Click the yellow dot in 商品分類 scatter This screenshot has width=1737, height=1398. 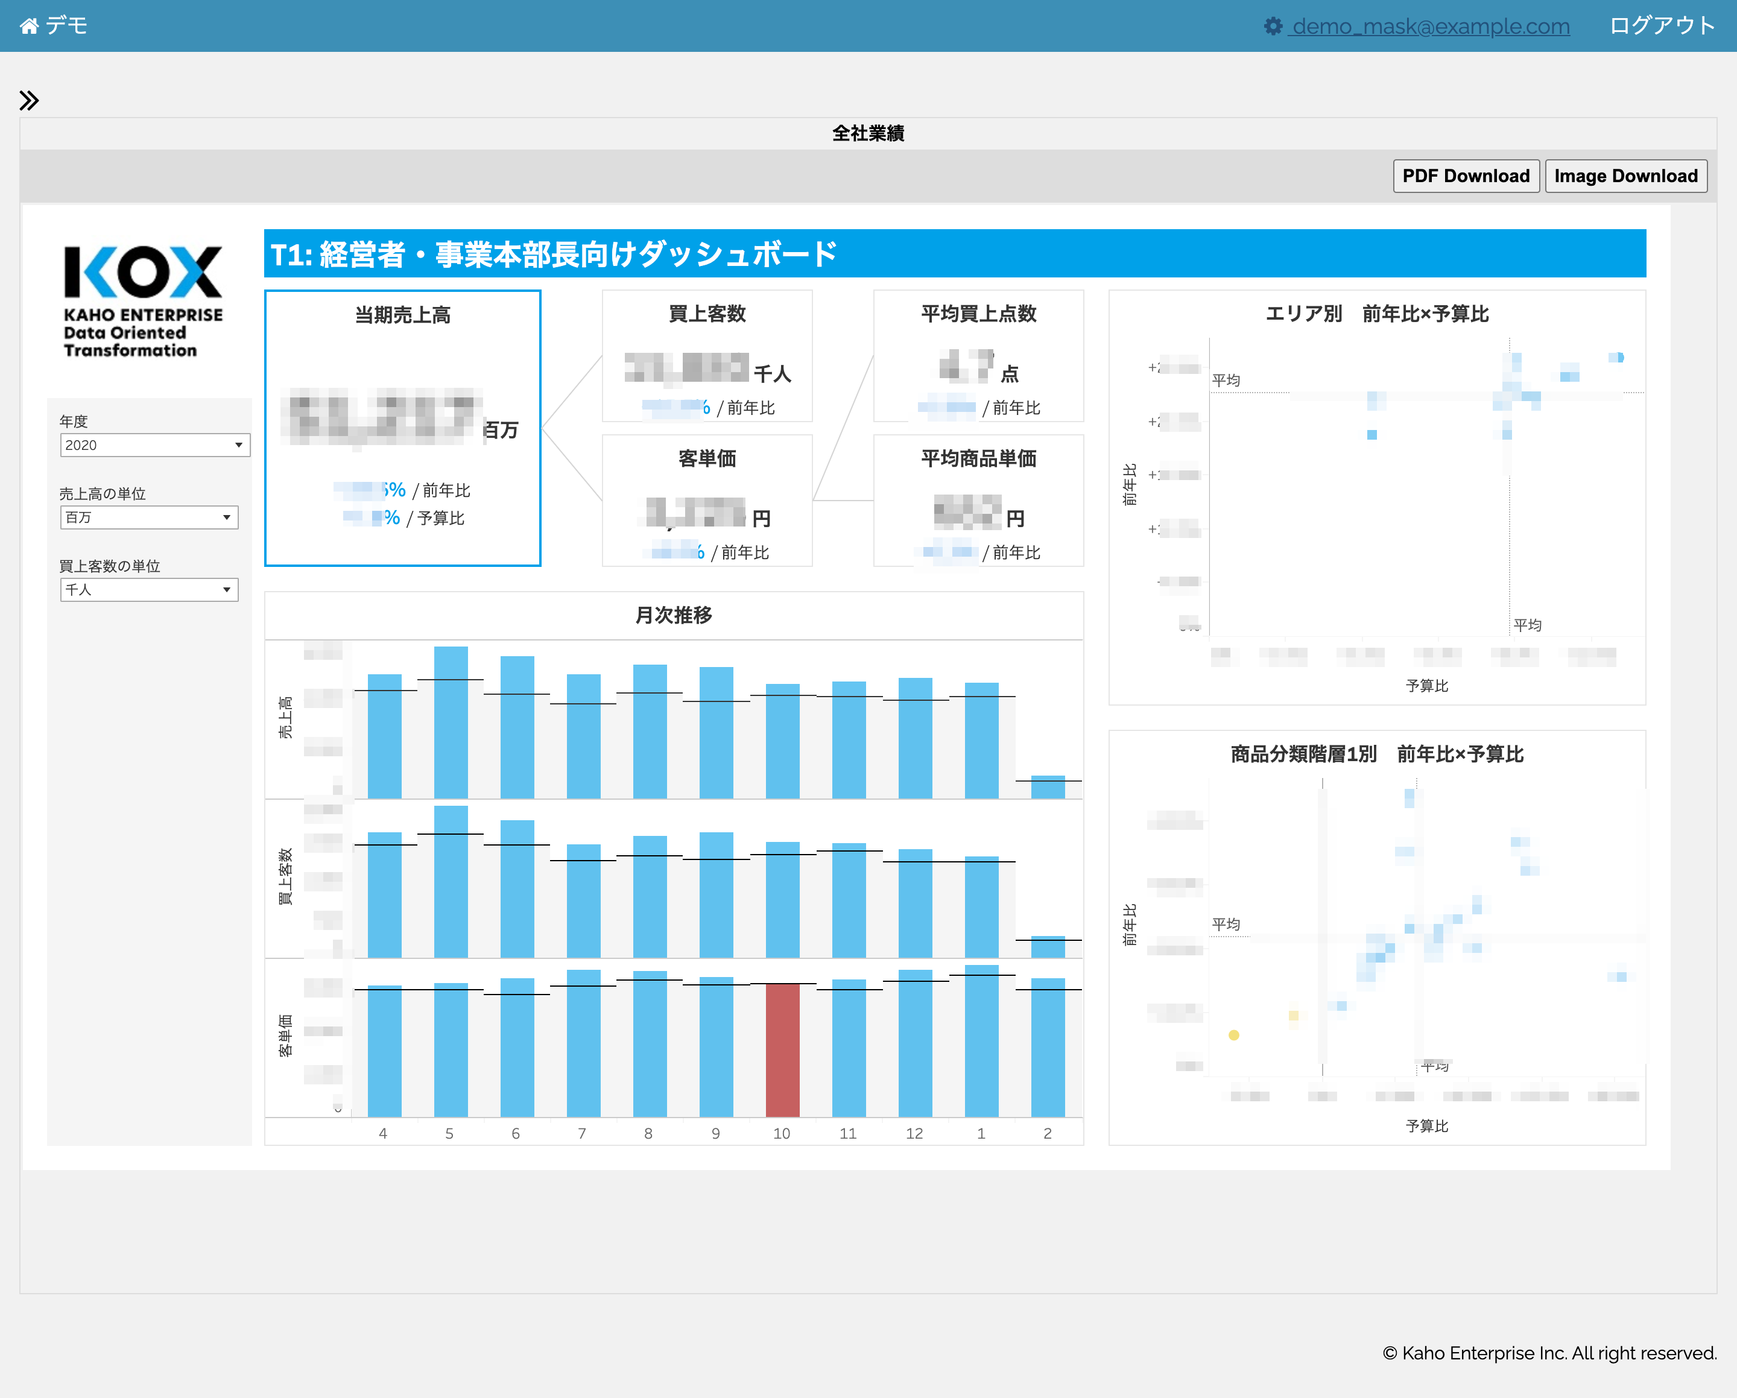[x=1233, y=1036]
